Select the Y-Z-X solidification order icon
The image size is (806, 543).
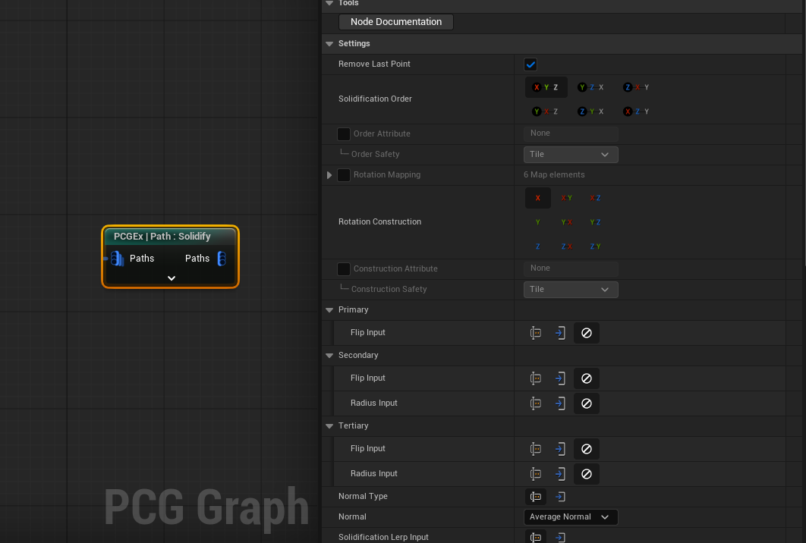[x=590, y=87]
